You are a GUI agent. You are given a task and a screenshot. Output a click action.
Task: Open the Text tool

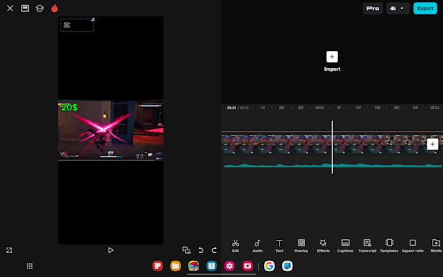click(279, 246)
